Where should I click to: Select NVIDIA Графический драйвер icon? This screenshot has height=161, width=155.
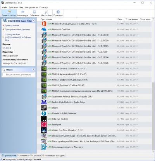pos(44,80)
